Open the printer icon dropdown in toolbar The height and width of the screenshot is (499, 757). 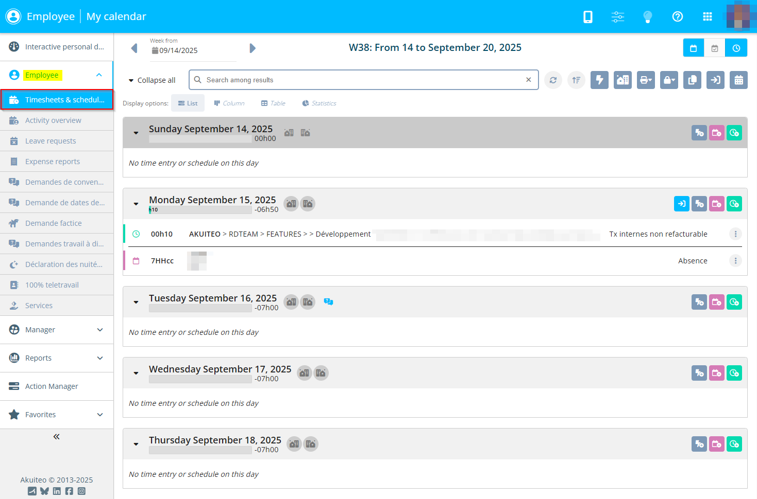[646, 80]
